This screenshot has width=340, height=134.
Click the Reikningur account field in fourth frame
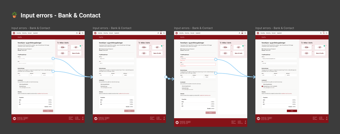point(291,75)
